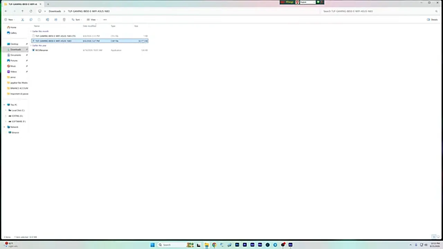Open the View dropdown
Image resolution: width=443 pixels, height=249 pixels.
pos(92,20)
